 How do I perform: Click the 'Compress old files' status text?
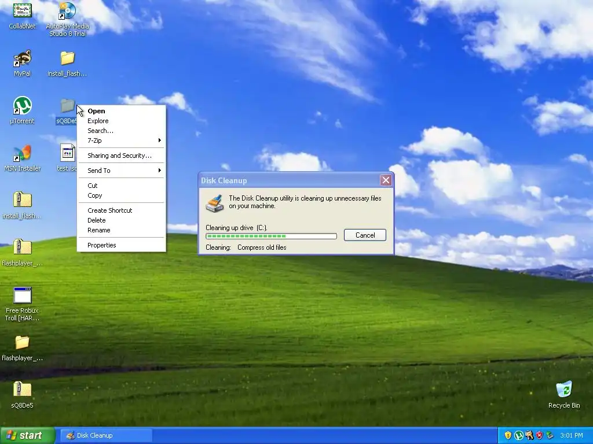coord(262,247)
